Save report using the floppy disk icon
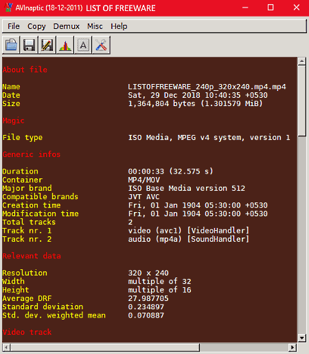Image resolution: width=309 pixels, height=354 pixels. (x=29, y=45)
